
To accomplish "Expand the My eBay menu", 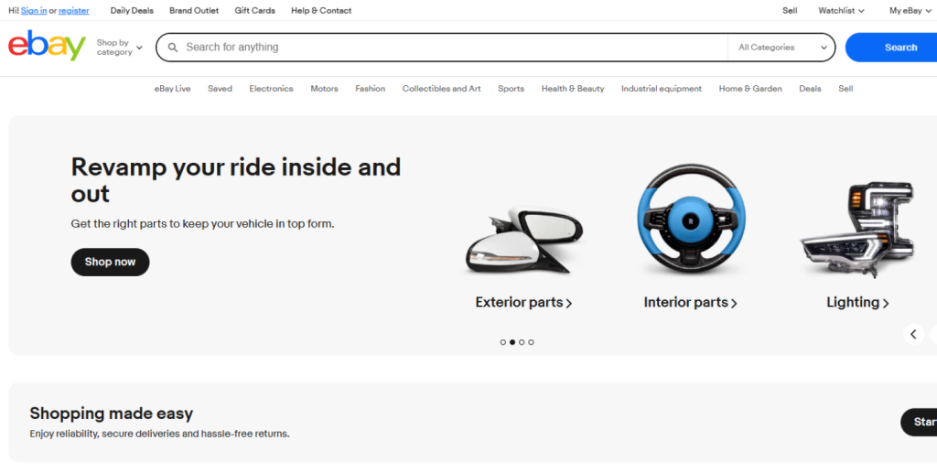I will tap(910, 11).
